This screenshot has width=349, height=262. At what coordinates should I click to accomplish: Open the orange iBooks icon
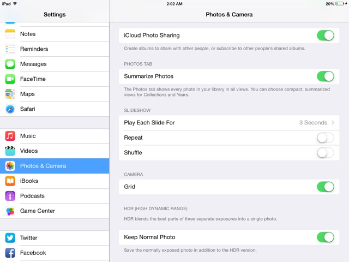click(x=10, y=181)
